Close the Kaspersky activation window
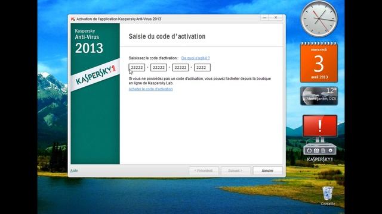The height and width of the screenshot is (214, 382). 276,18
